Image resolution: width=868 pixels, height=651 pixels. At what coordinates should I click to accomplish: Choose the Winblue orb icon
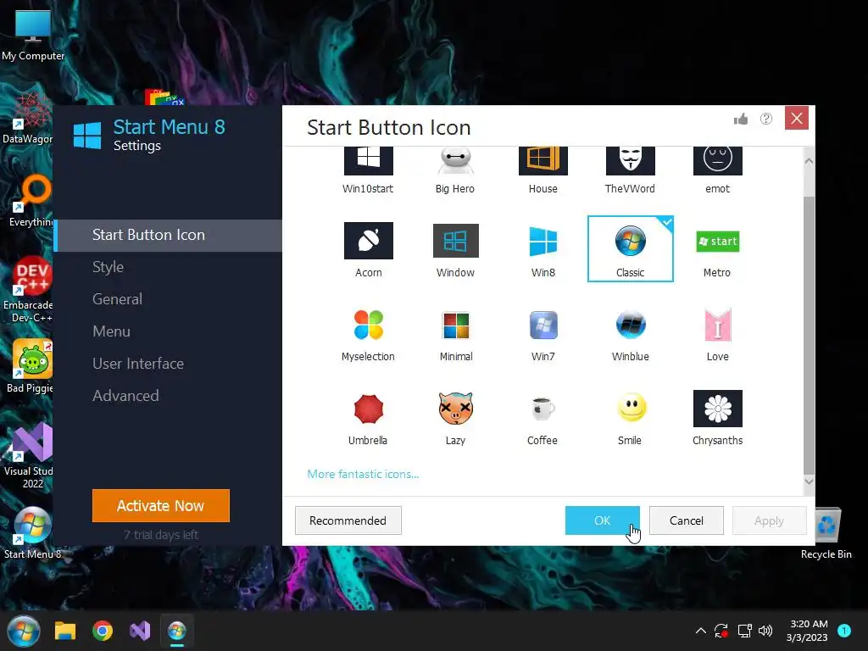pyautogui.click(x=630, y=333)
